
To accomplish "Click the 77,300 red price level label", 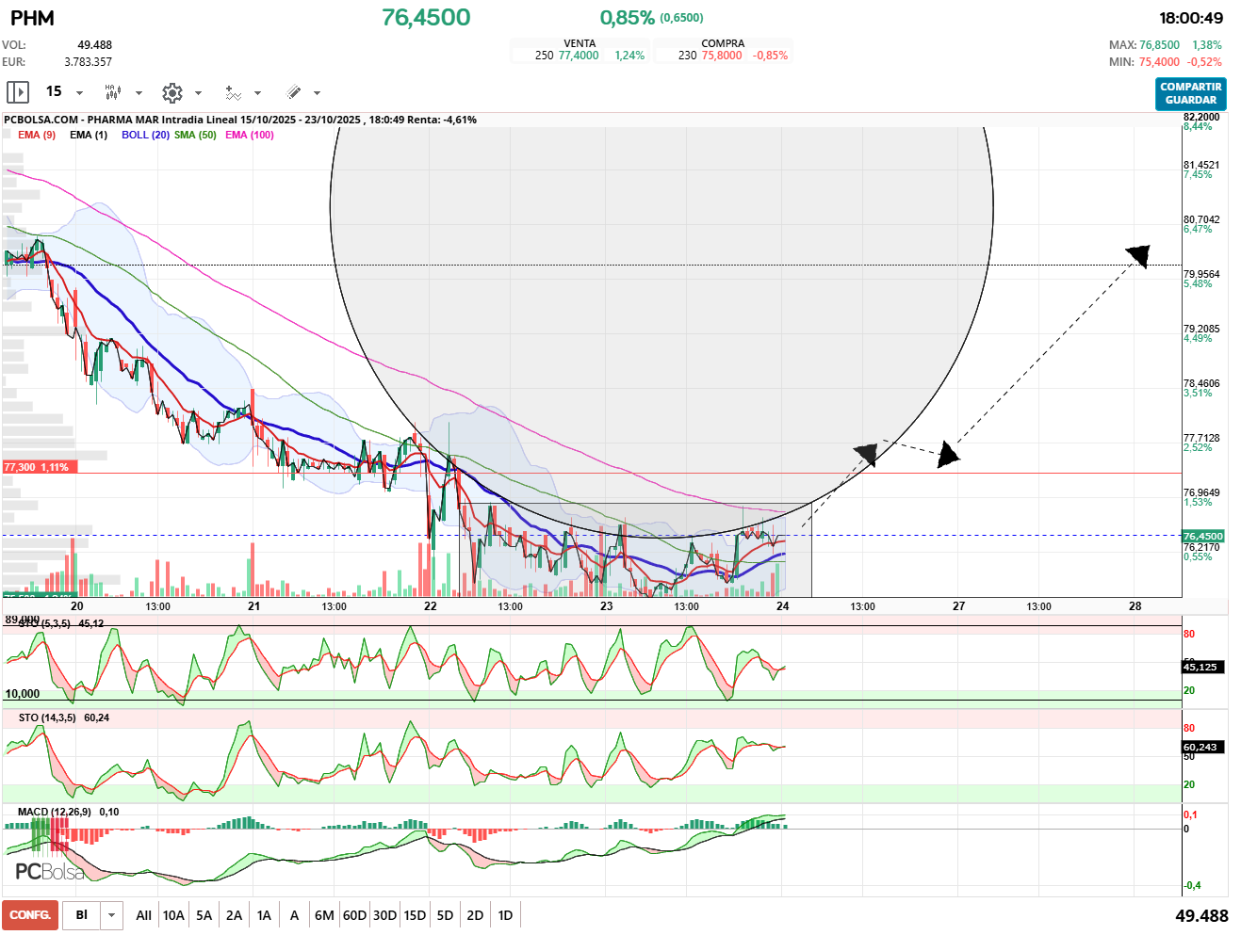I will 37,467.
